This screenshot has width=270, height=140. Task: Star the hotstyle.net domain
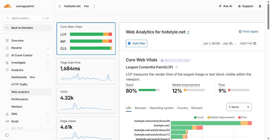click(60, 6)
